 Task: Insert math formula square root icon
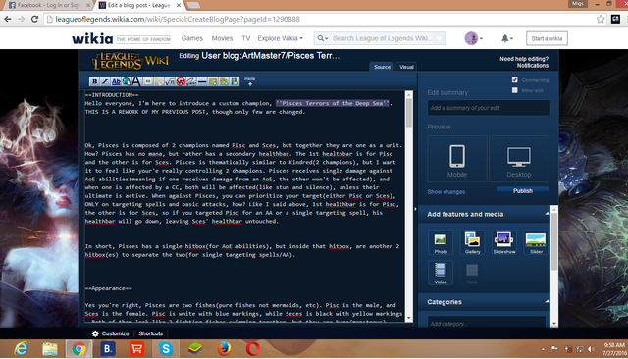pyautogui.click(x=170, y=81)
